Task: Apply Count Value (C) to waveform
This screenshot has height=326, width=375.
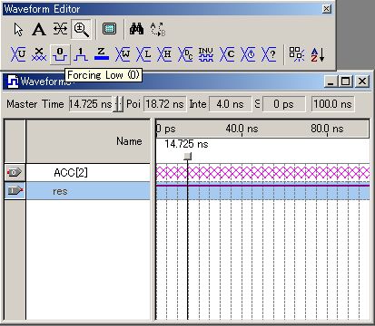Action: (x=227, y=54)
